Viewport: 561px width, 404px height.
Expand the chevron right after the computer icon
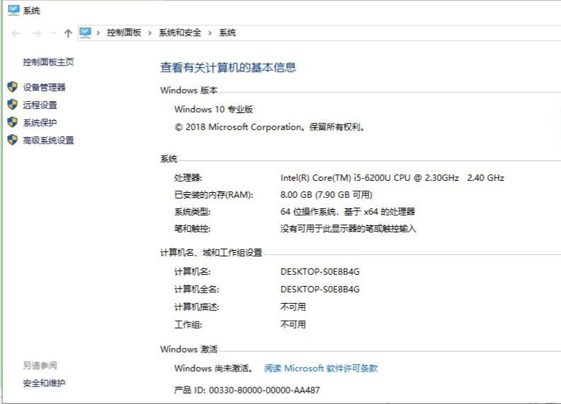pos(98,33)
